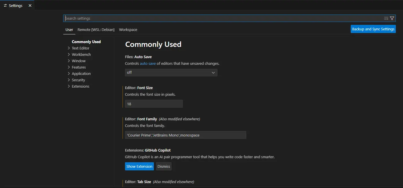Image resolution: width=403 pixels, height=188 pixels.
Task: Select the User settings tab
Action: pyautogui.click(x=69, y=30)
